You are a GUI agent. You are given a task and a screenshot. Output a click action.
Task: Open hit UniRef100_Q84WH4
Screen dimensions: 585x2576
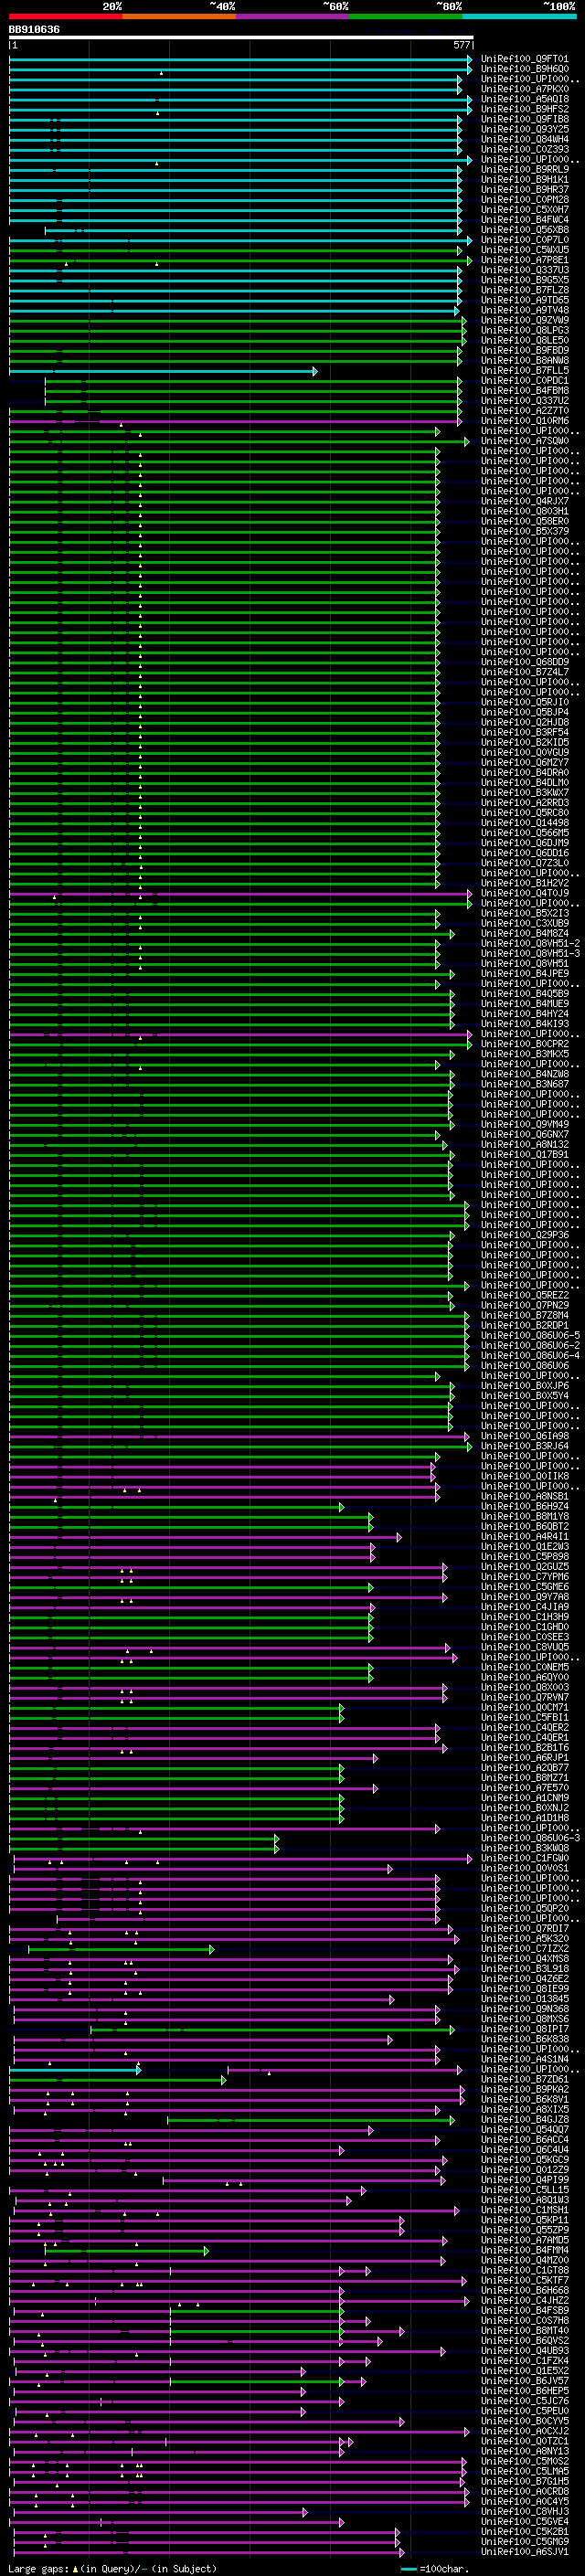(525, 139)
